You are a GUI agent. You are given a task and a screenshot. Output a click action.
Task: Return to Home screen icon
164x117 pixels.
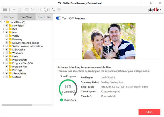point(19,10)
